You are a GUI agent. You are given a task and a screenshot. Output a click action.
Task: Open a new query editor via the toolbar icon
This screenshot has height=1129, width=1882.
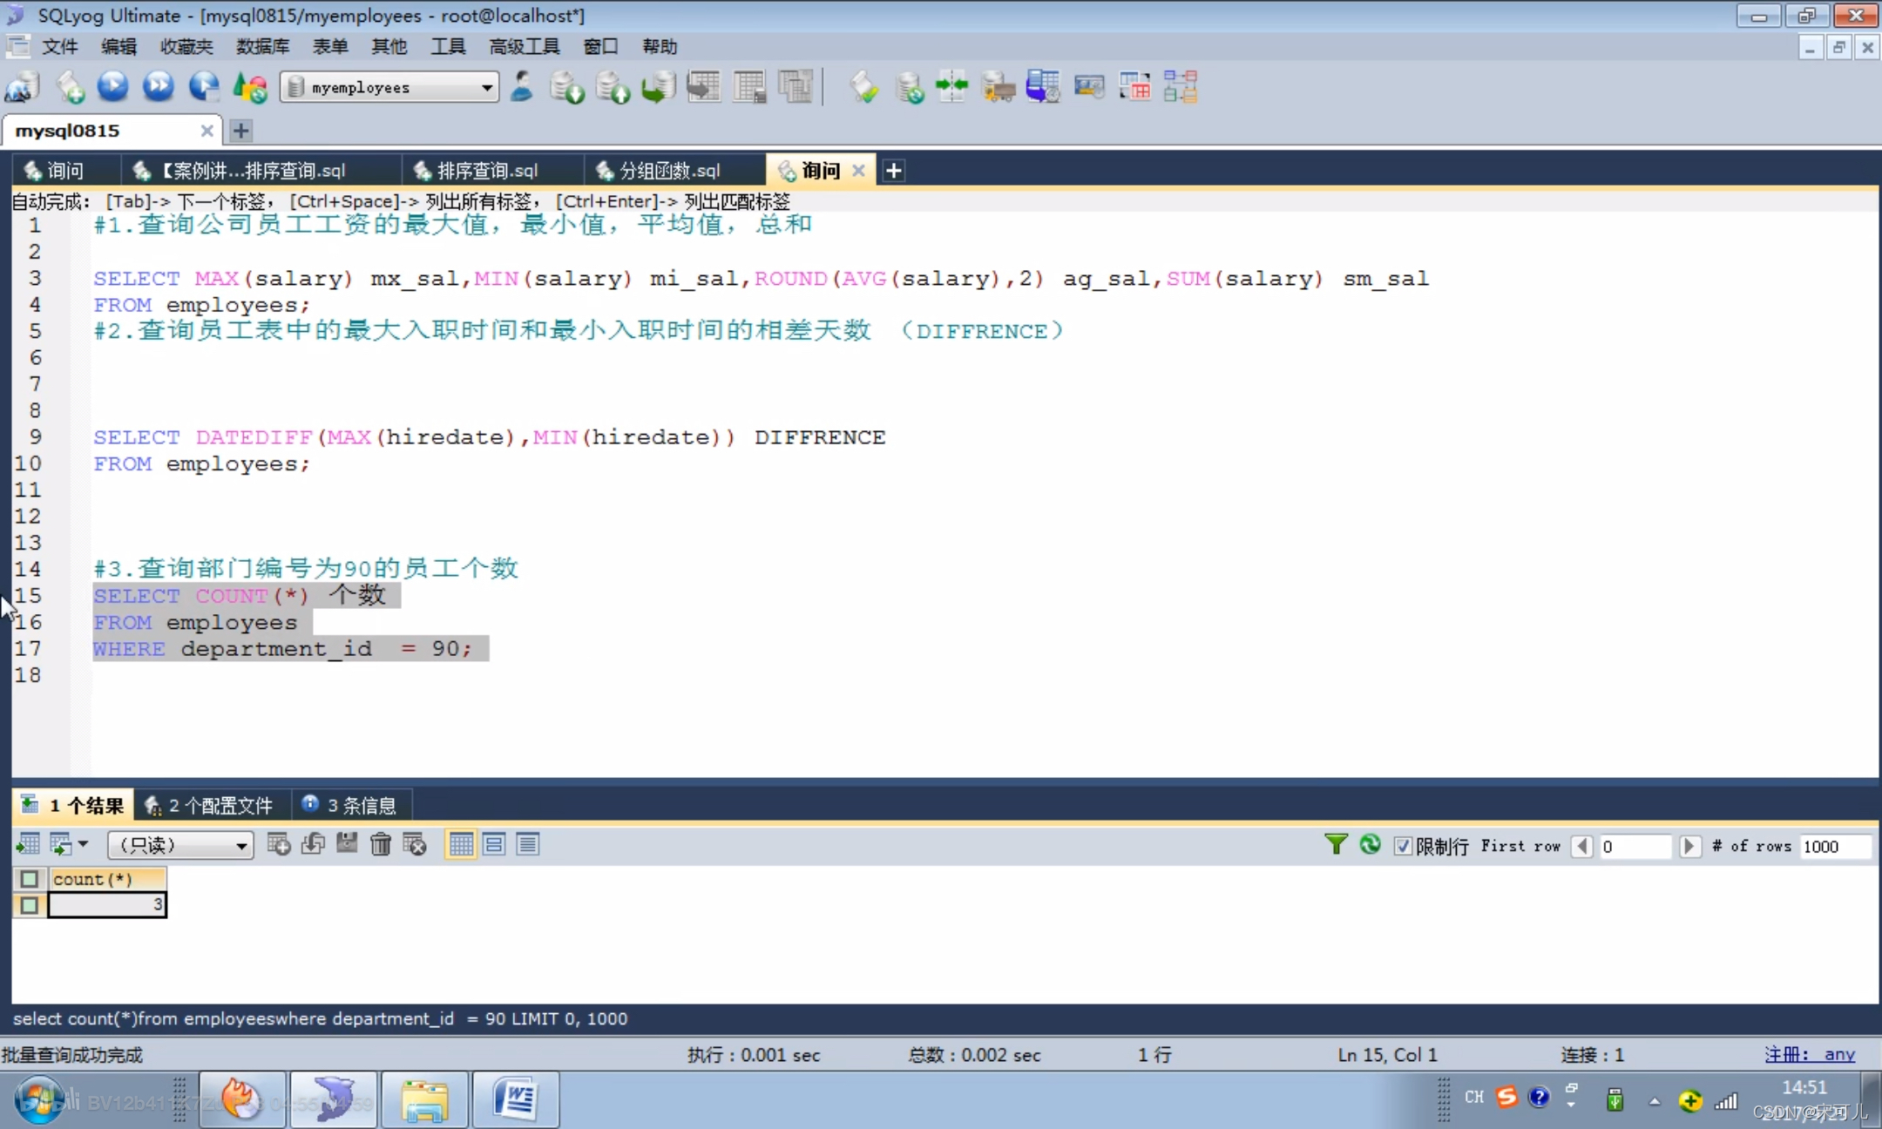(70, 87)
